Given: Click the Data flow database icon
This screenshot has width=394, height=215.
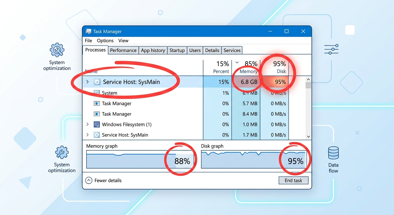Looking at the screenshot, I should click(333, 153).
